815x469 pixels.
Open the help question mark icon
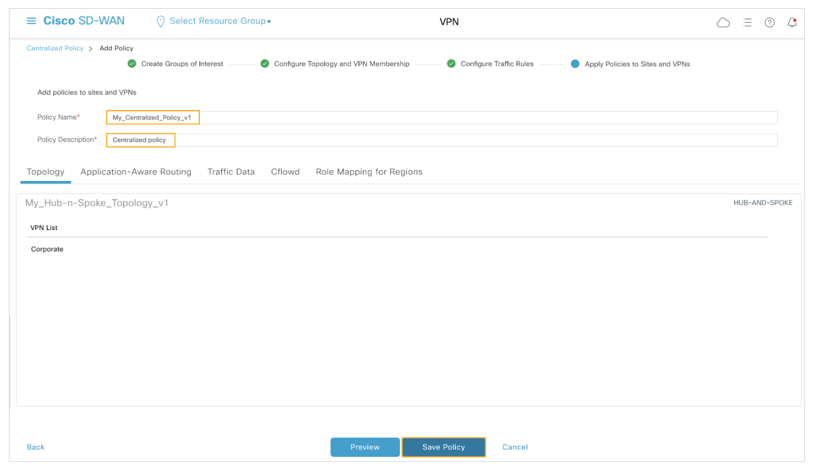tap(769, 22)
